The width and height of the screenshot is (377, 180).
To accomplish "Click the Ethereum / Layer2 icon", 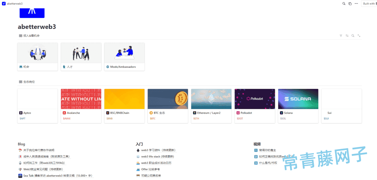I will point(194,113).
